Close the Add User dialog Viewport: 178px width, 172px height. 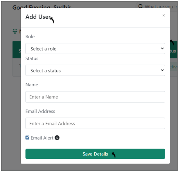pyautogui.click(x=163, y=15)
